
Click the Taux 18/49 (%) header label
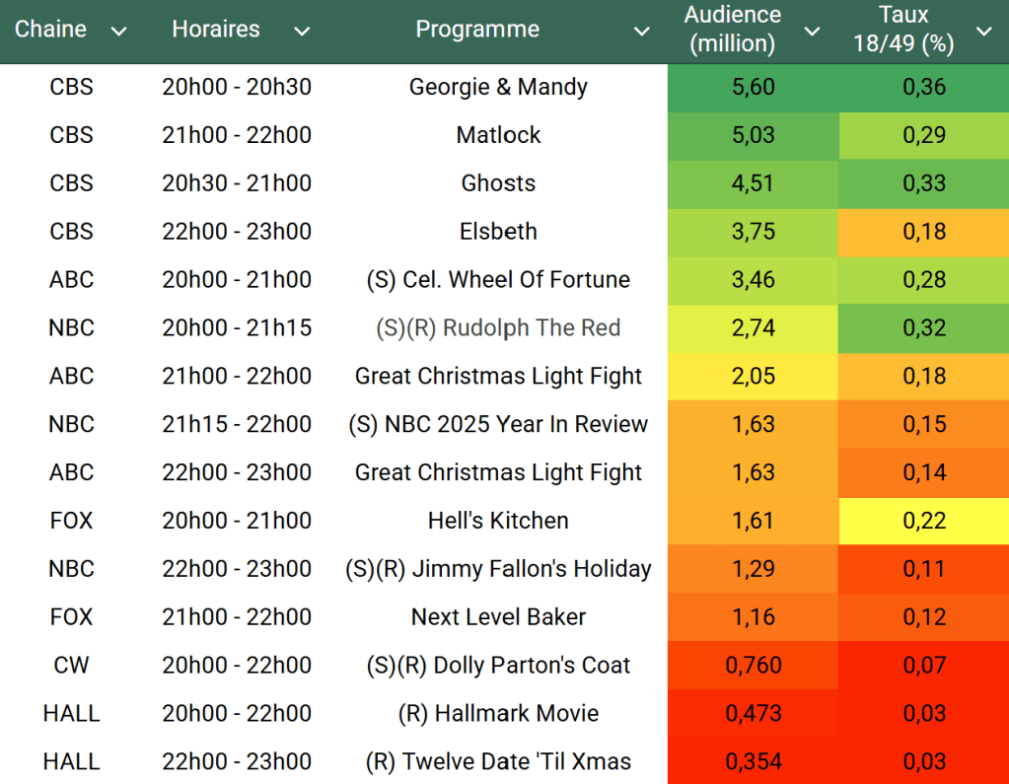coord(902,30)
